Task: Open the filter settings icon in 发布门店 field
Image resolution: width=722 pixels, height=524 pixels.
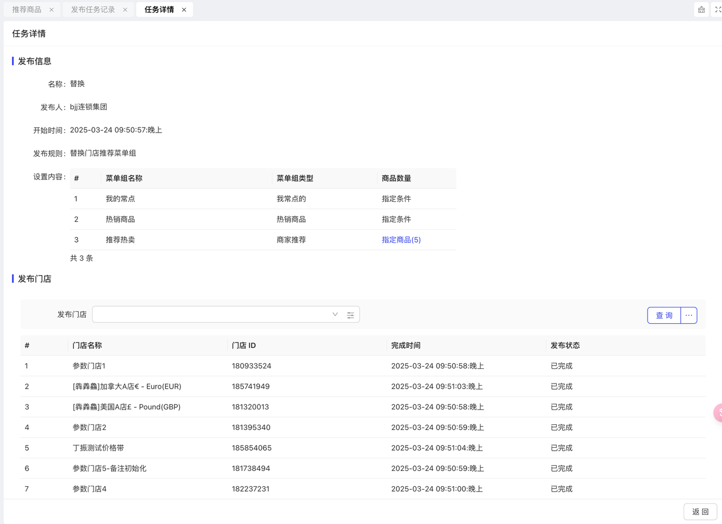Action: tap(350, 315)
